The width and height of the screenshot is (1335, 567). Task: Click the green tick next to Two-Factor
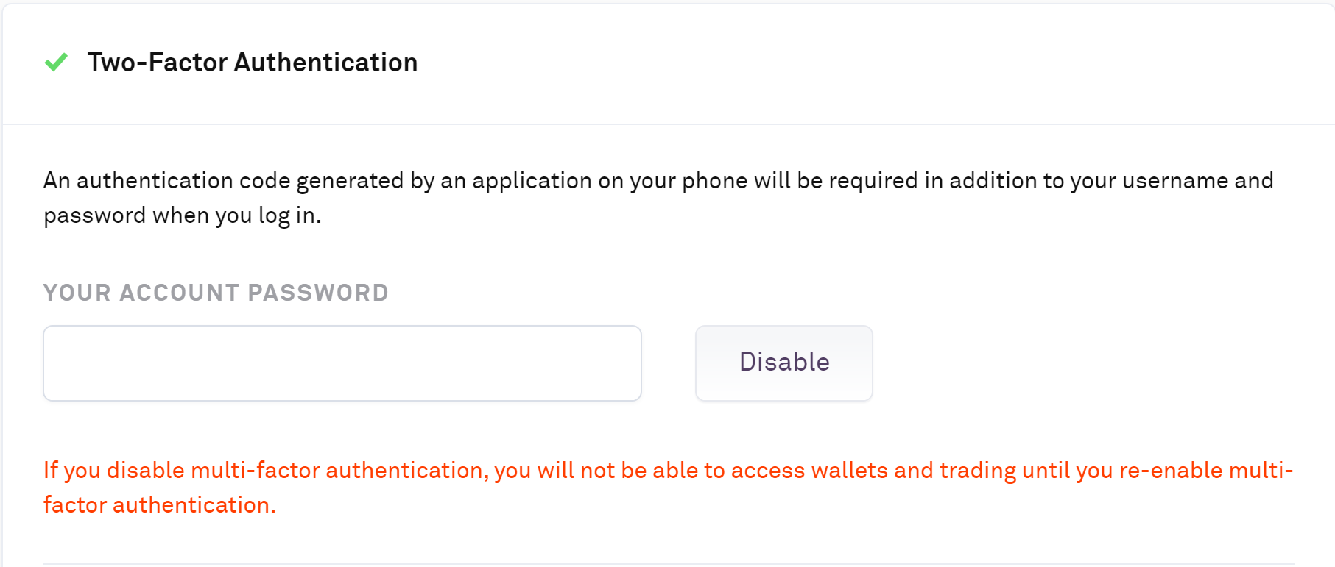pos(56,63)
